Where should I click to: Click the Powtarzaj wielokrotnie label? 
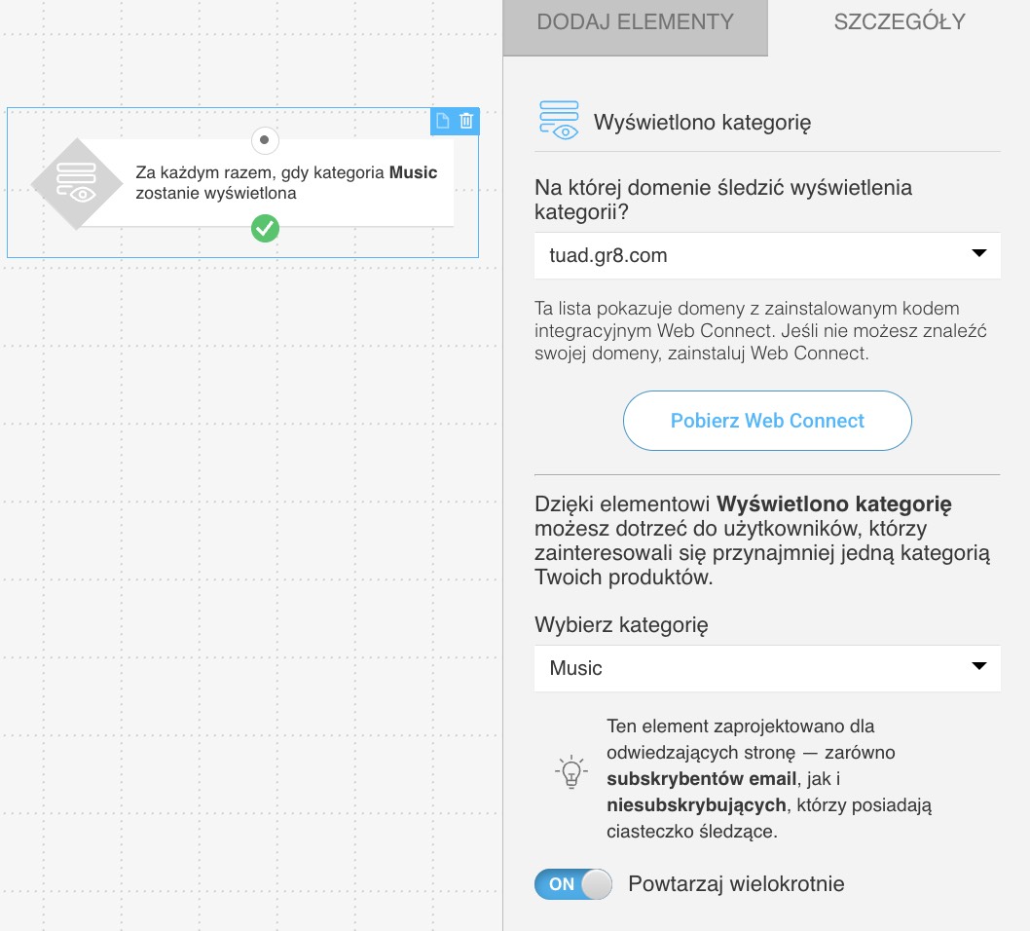click(736, 883)
